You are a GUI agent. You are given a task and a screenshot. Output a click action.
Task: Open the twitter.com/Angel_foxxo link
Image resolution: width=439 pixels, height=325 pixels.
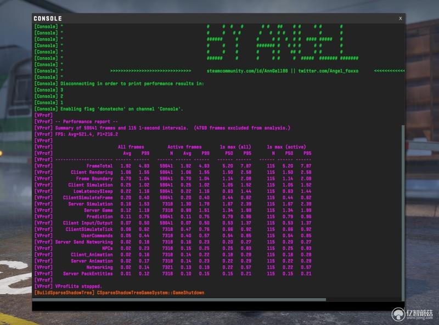[328, 71]
